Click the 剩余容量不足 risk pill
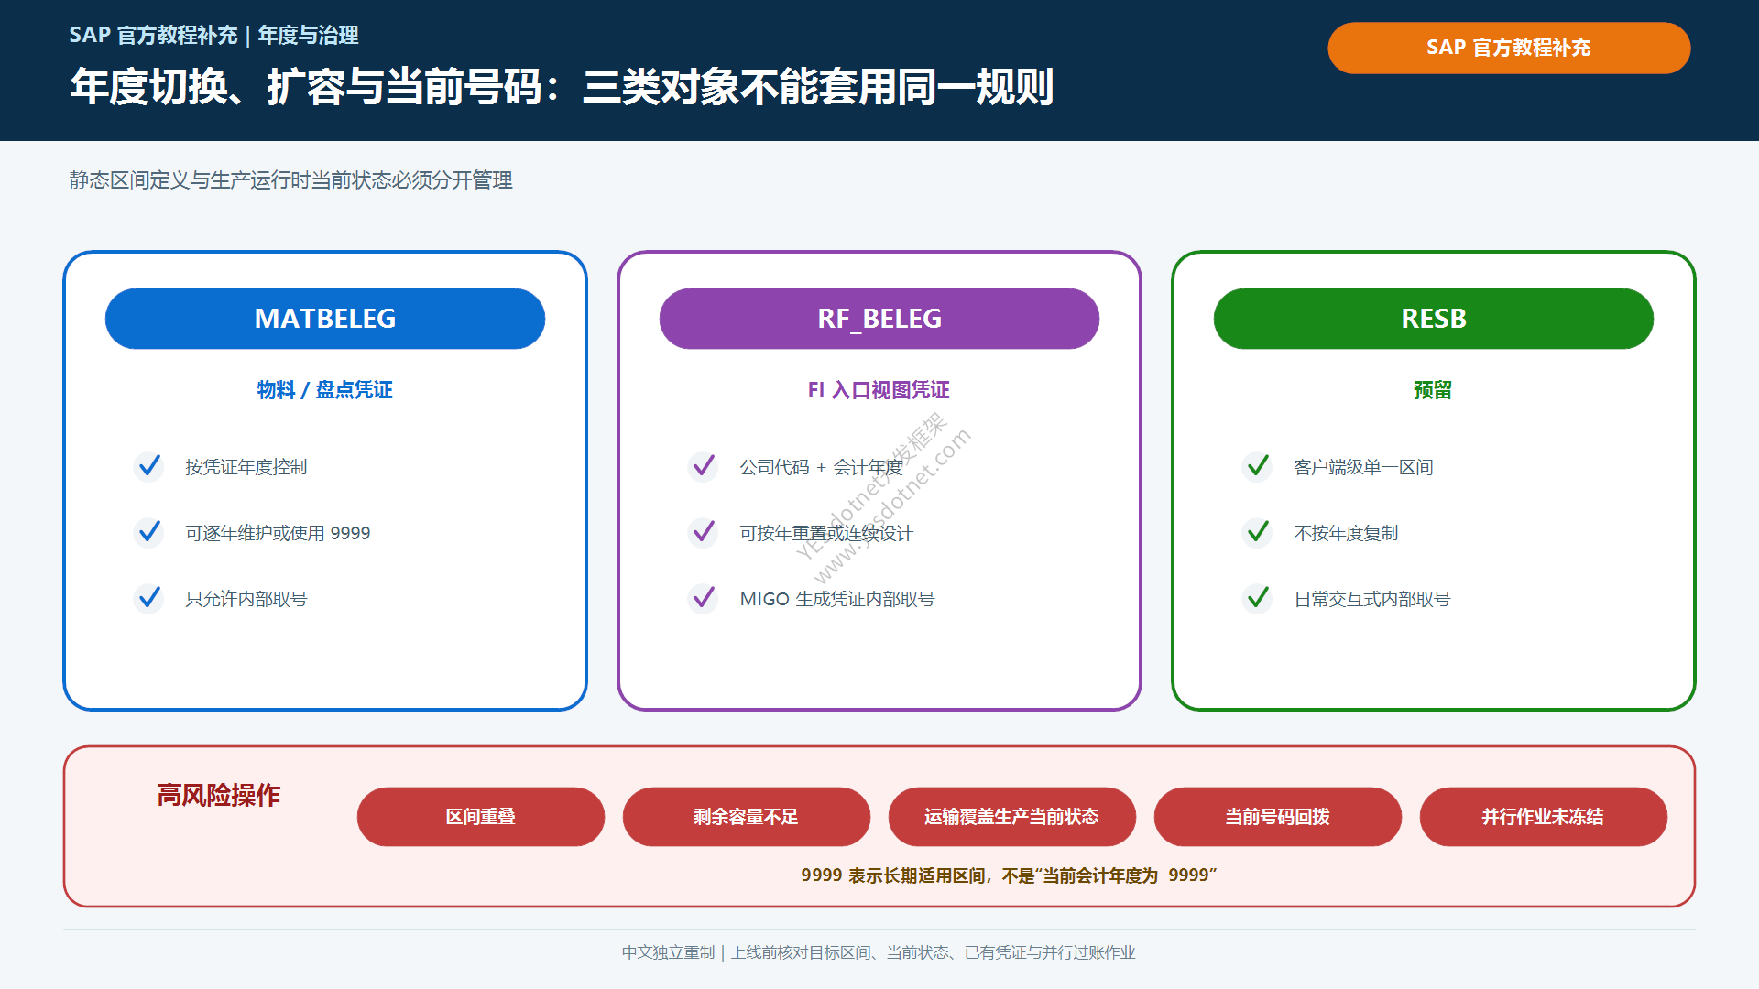This screenshot has width=1759, height=989. click(747, 817)
